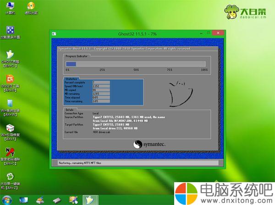Minimize the Ghost32 window
275x205 pixels.
(x=201, y=33)
